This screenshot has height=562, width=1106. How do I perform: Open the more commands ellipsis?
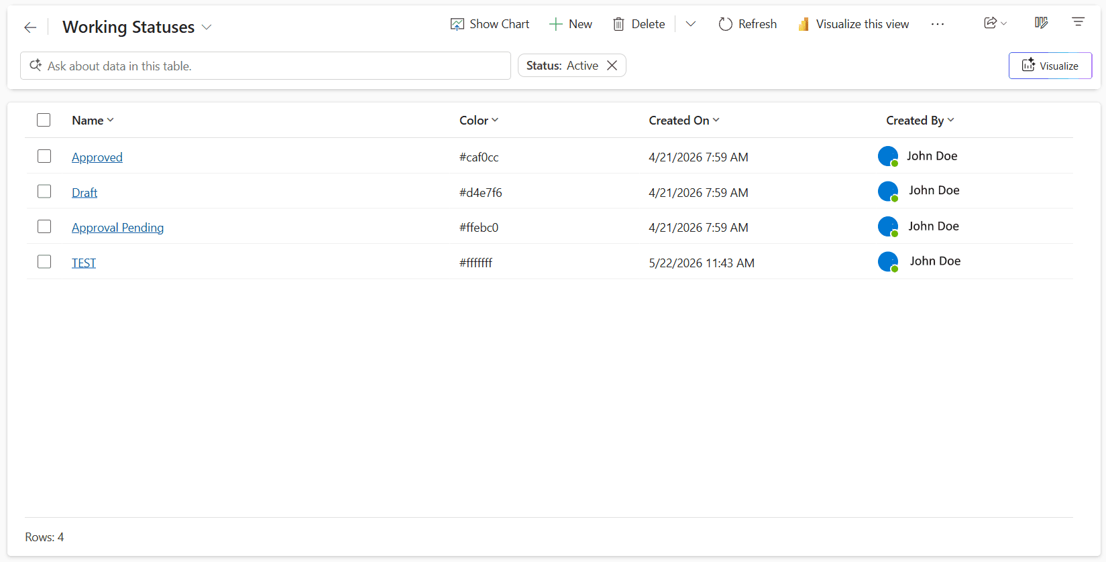[x=938, y=24]
